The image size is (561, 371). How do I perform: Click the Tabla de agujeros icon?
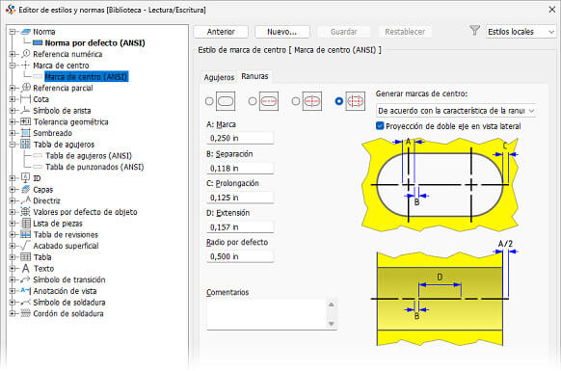(25, 145)
